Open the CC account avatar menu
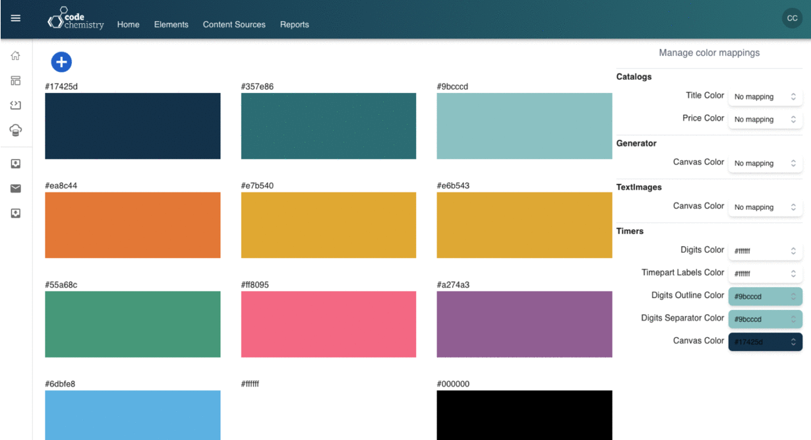Viewport: 811px width, 440px height. 792,18
